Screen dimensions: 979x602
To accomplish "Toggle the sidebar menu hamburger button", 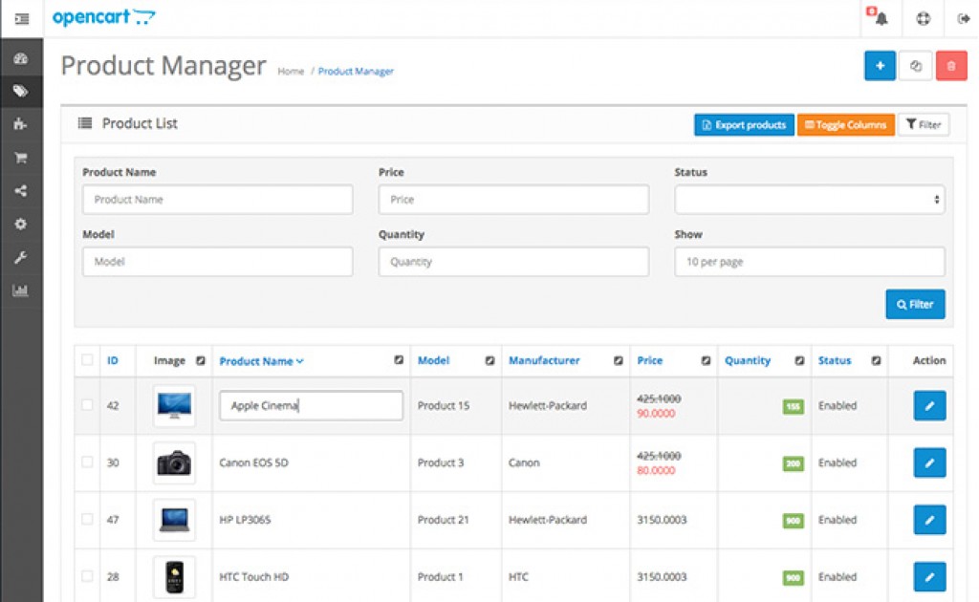I will click(21, 19).
